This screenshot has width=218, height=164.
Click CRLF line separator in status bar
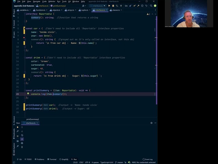tap(81, 162)
